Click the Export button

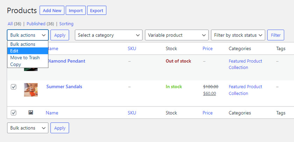click(97, 10)
